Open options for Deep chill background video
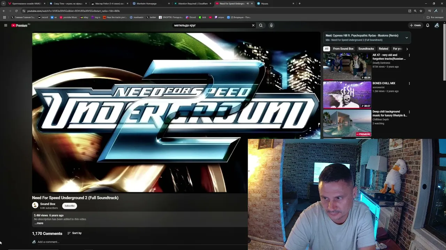This screenshot has height=250, width=446. (409, 112)
